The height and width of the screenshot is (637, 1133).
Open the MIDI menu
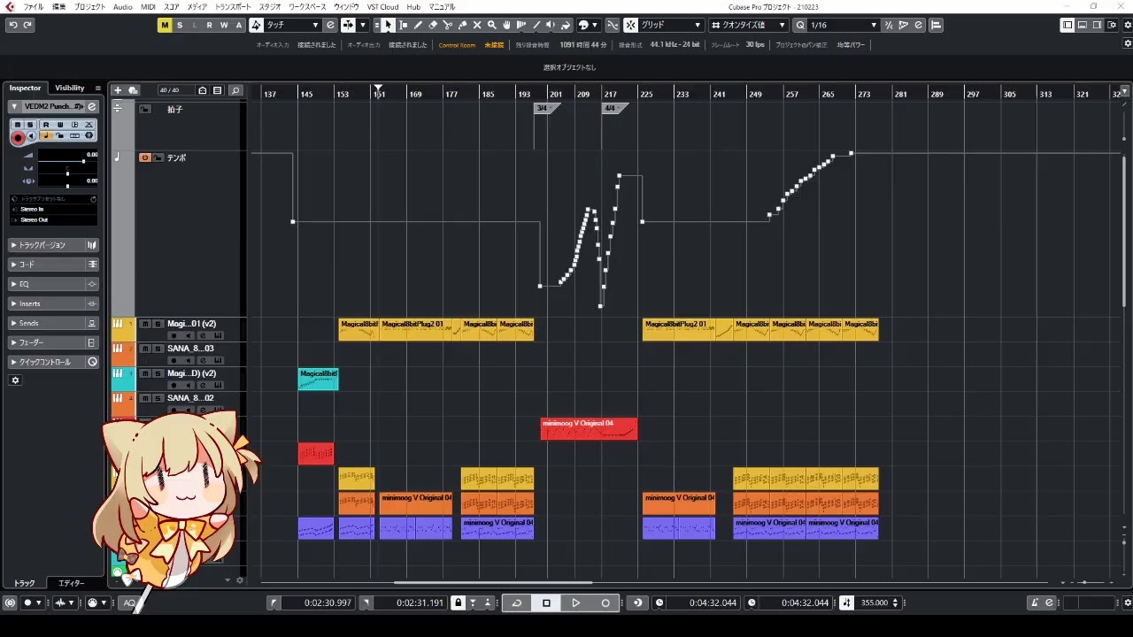click(148, 6)
